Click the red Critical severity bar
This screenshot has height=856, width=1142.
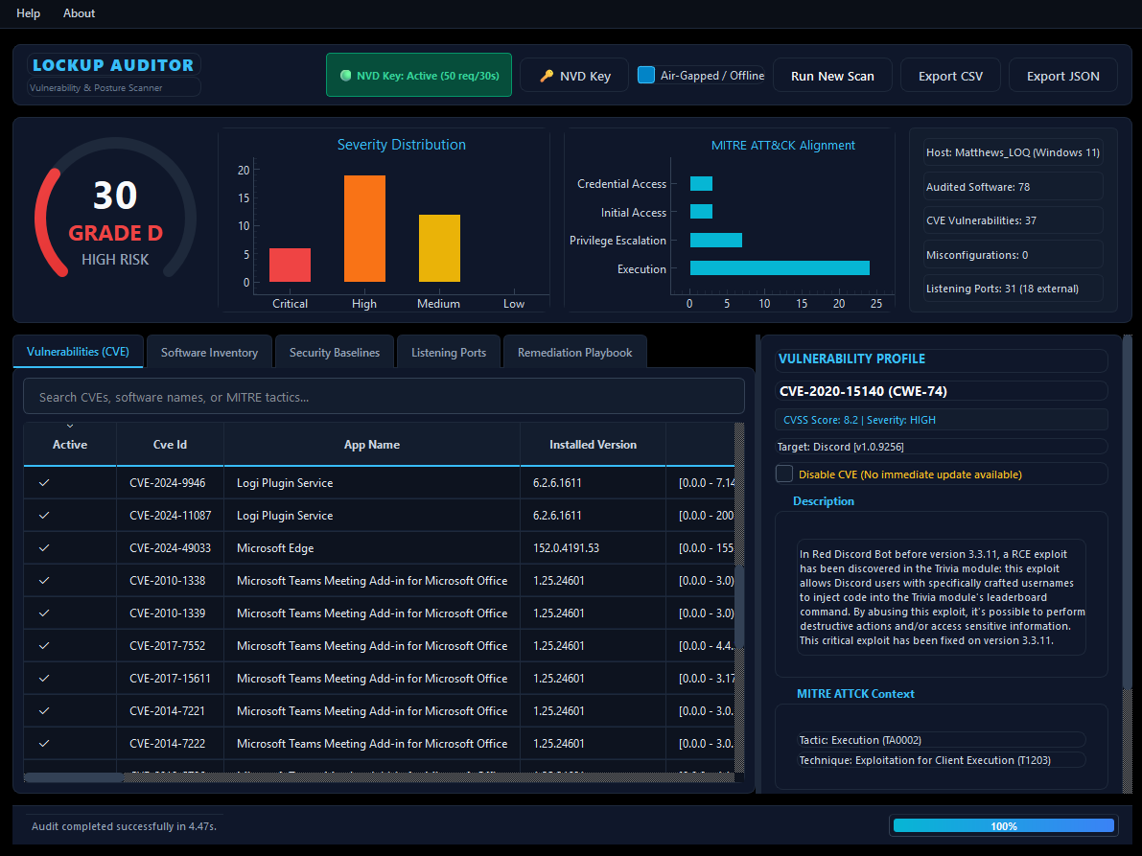pos(290,265)
